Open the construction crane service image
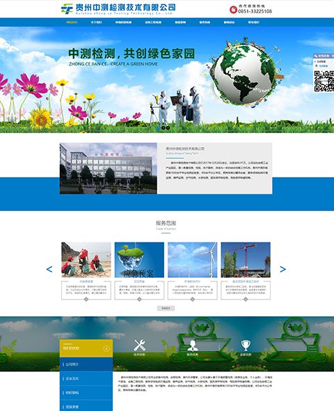Image resolution: width=334 pixels, height=411 pixels. [246, 260]
